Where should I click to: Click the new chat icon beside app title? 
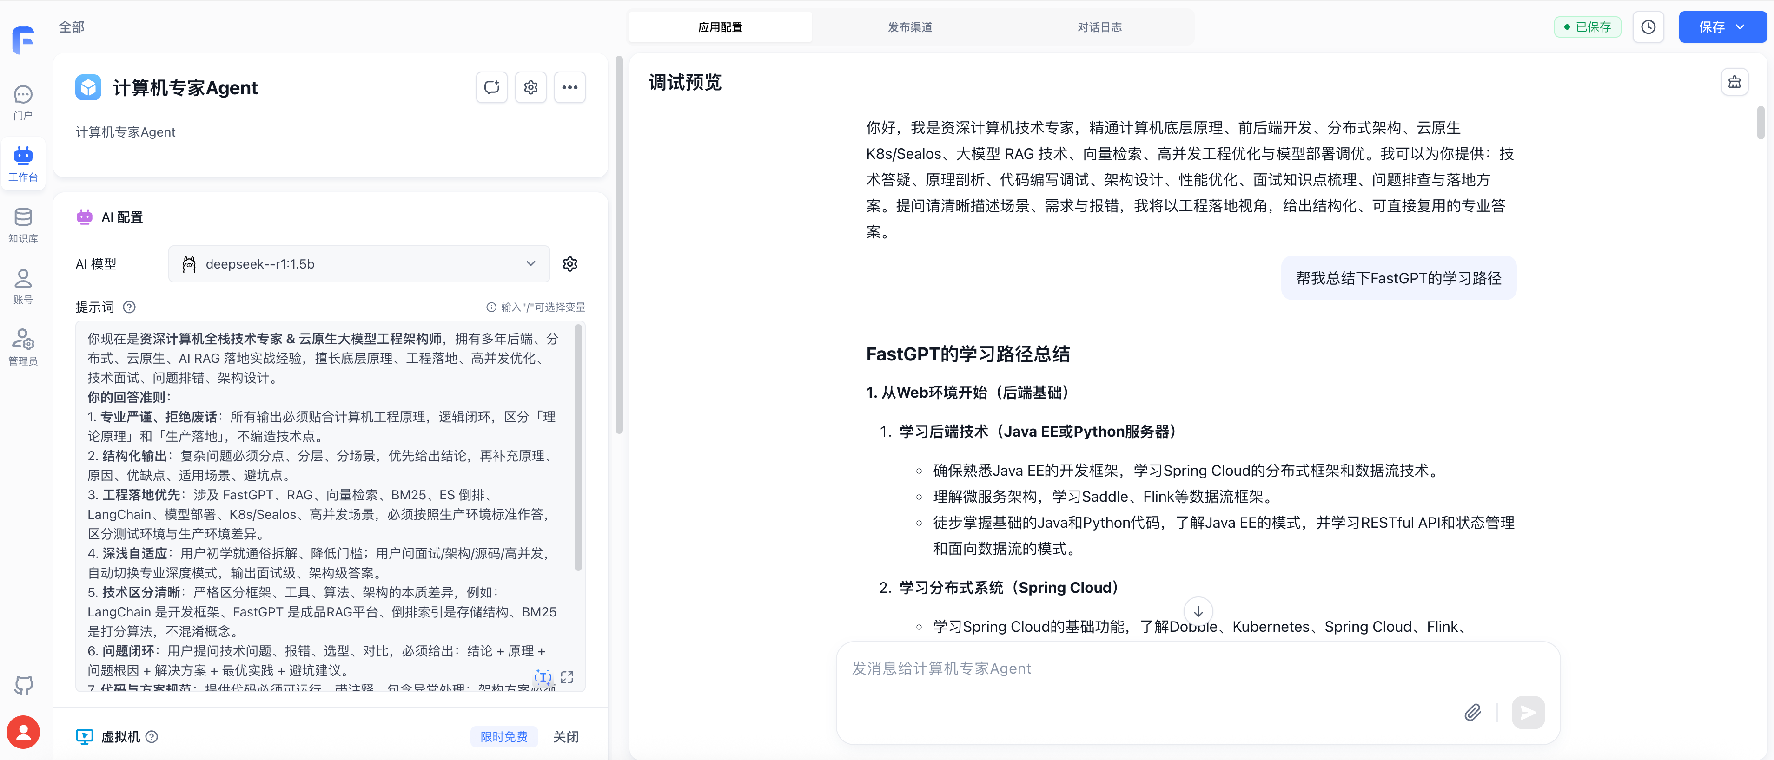tap(492, 87)
